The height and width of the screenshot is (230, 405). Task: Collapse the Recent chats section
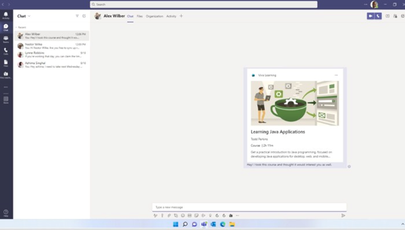click(x=21, y=27)
